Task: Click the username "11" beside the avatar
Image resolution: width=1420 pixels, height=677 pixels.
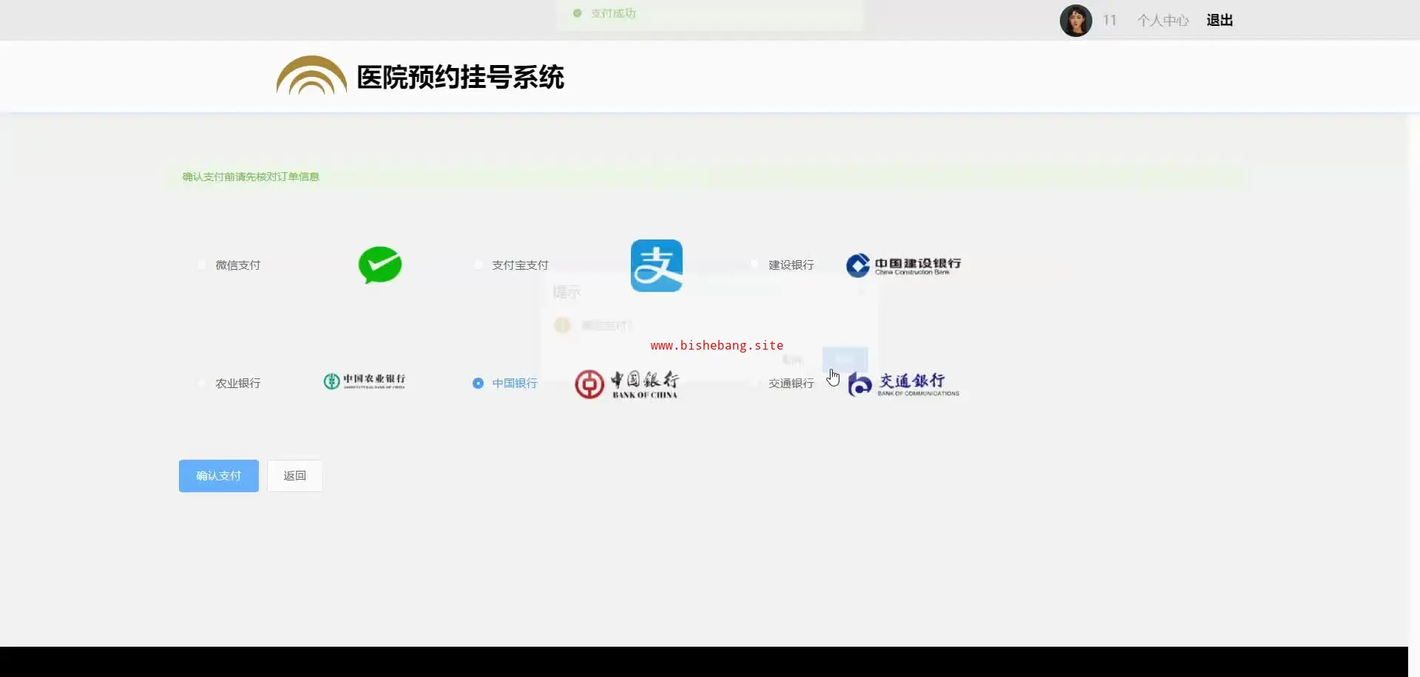Action: 1109,21
